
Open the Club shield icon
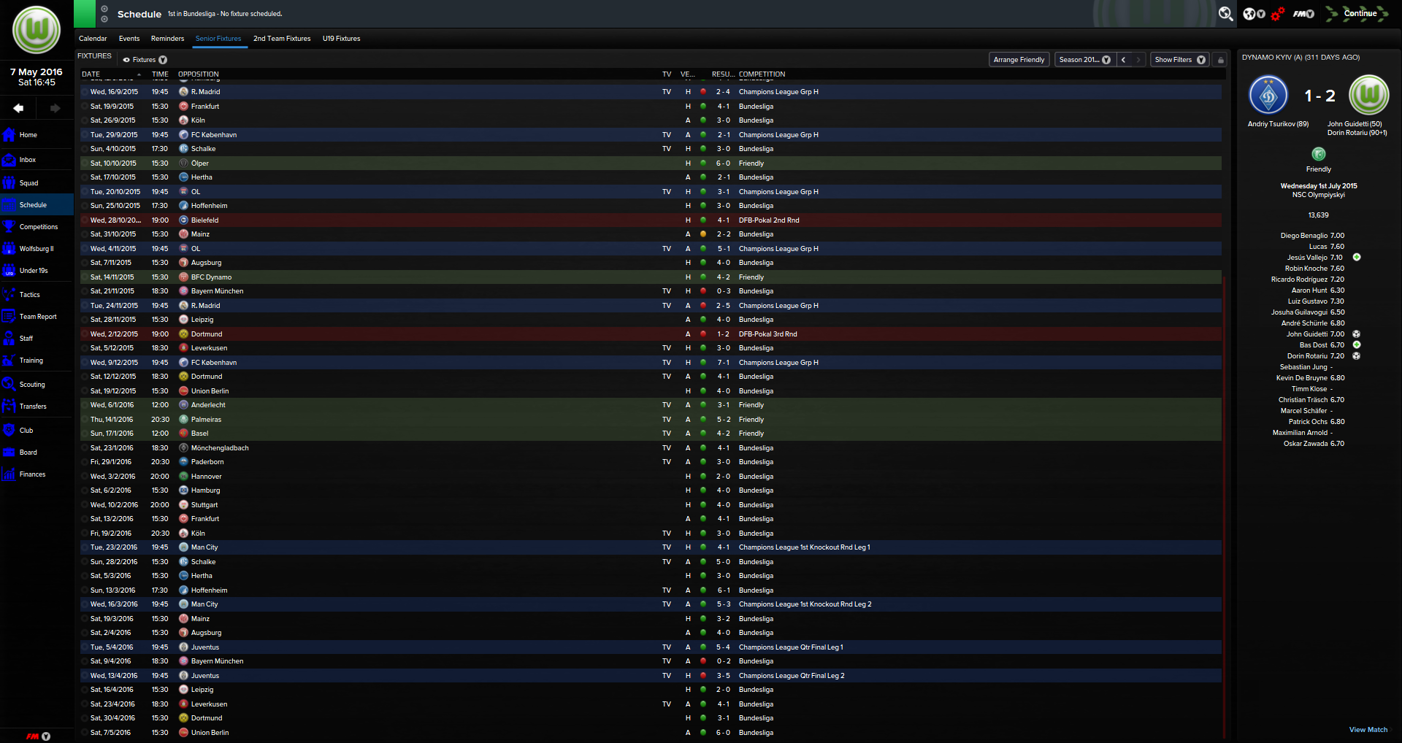9,431
